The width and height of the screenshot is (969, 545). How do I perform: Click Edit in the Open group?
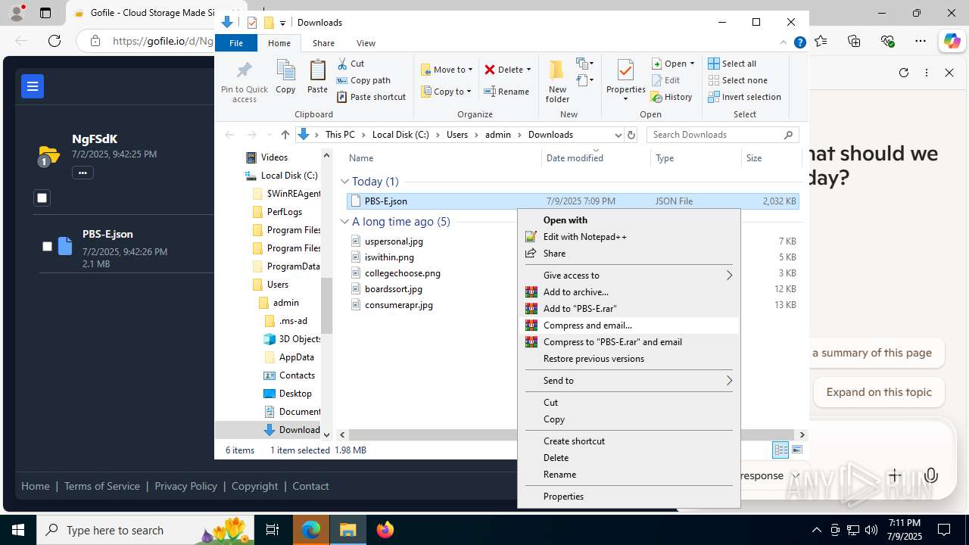tap(665, 80)
